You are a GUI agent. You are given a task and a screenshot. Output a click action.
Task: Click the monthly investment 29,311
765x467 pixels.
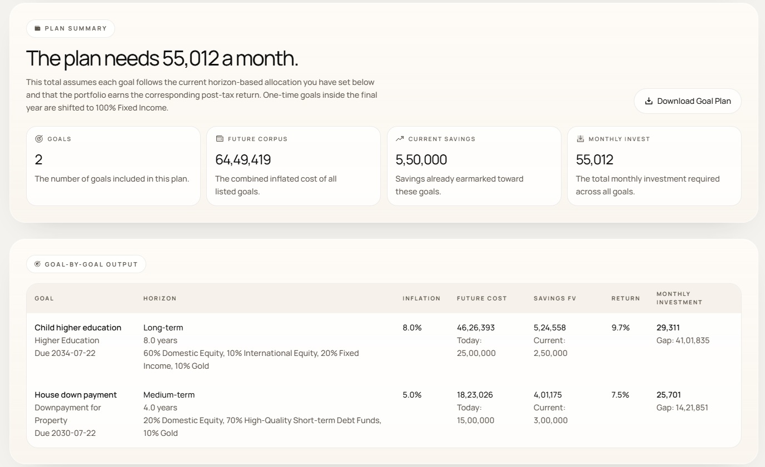pyautogui.click(x=668, y=328)
